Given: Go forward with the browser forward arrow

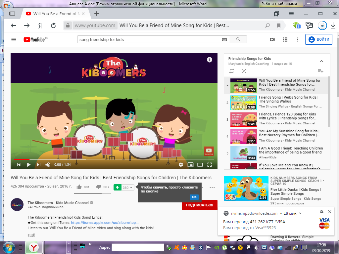Looking at the screenshot, I should pyautogui.click(x=27, y=25).
